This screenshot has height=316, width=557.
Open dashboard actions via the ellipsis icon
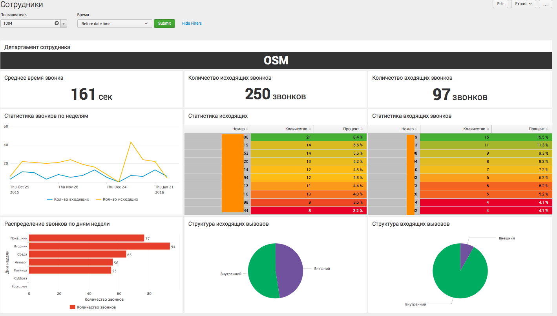(545, 4)
